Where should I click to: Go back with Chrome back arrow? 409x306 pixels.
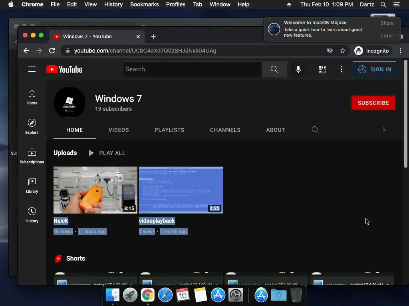coord(26,51)
